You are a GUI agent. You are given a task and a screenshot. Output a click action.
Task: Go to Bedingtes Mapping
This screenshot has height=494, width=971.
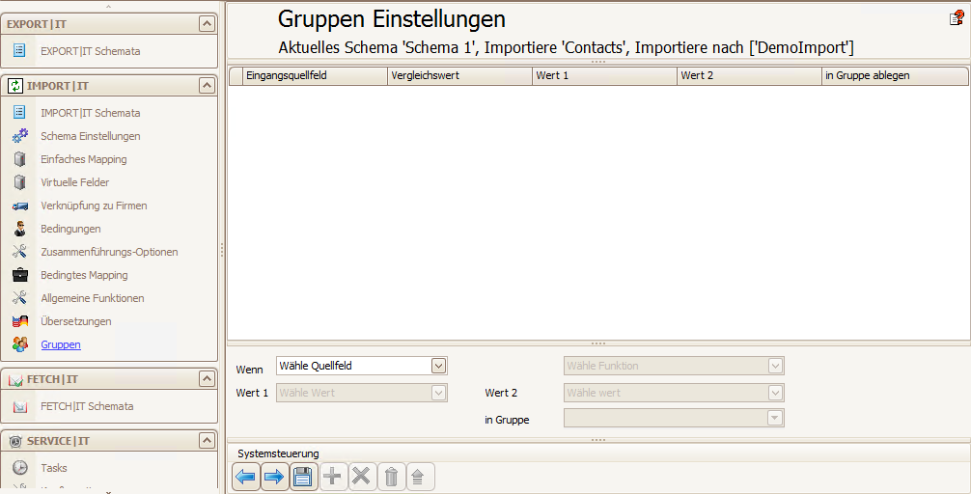pos(84,275)
